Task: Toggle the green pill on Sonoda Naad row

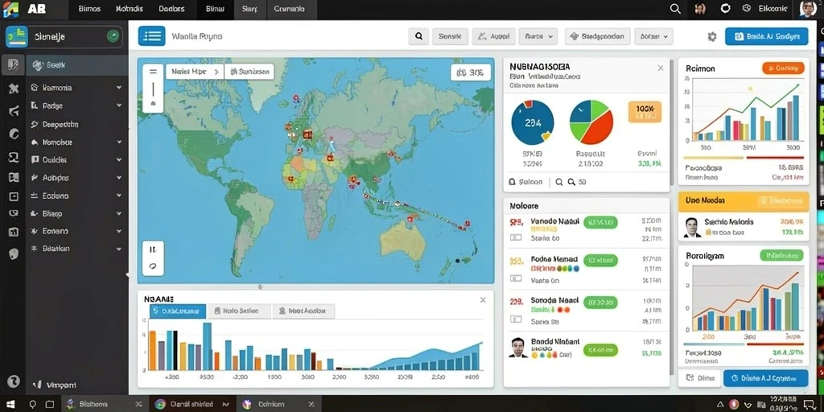Action: (600, 303)
